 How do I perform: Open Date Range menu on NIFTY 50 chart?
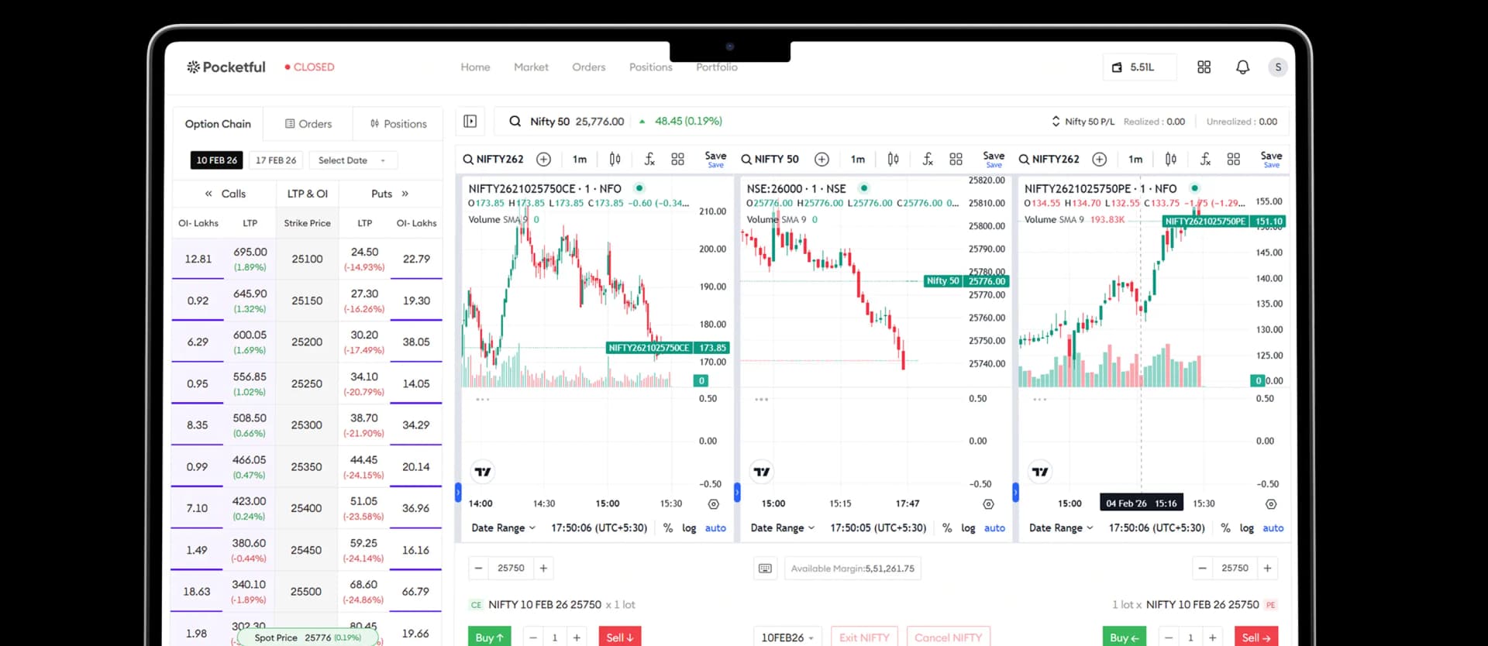point(782,528)
